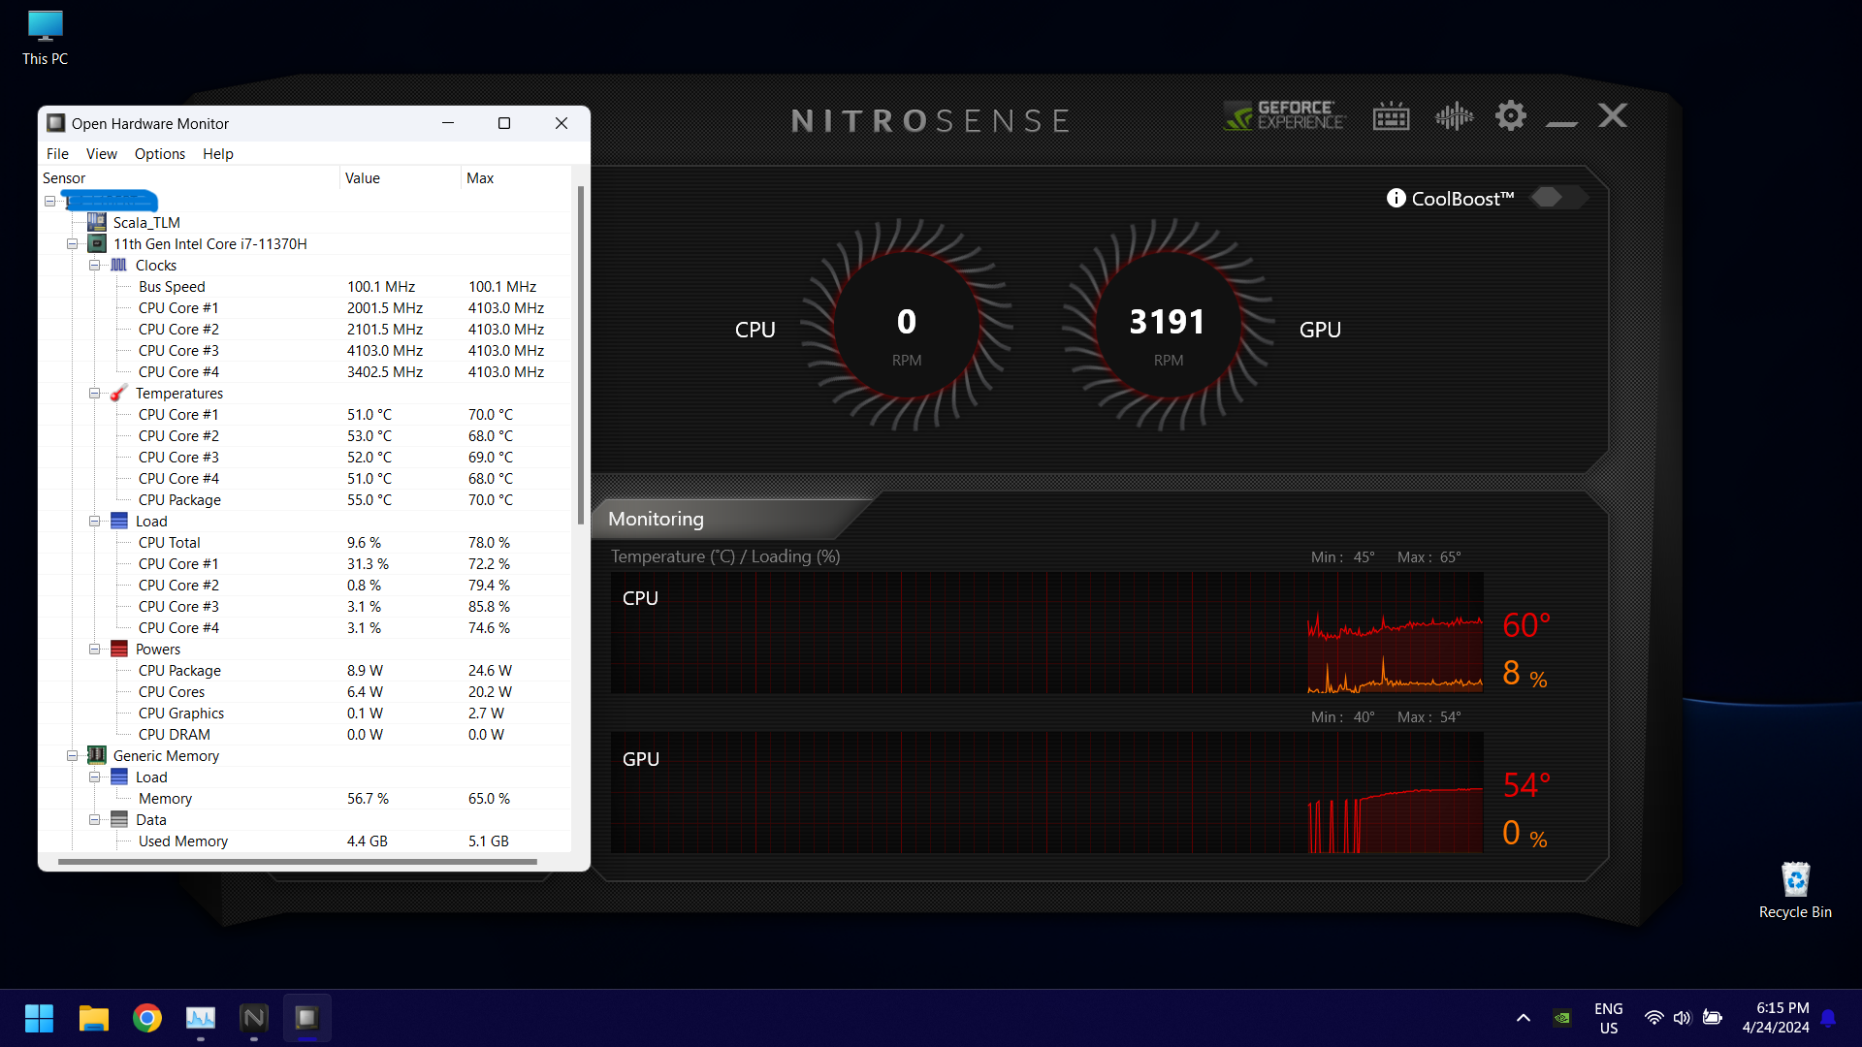Open GeForce Experience in NitroSense
Image resolution: width=1862 pixels, height=1047 pixels.
pyautogui.click(x=1284, y=116)
